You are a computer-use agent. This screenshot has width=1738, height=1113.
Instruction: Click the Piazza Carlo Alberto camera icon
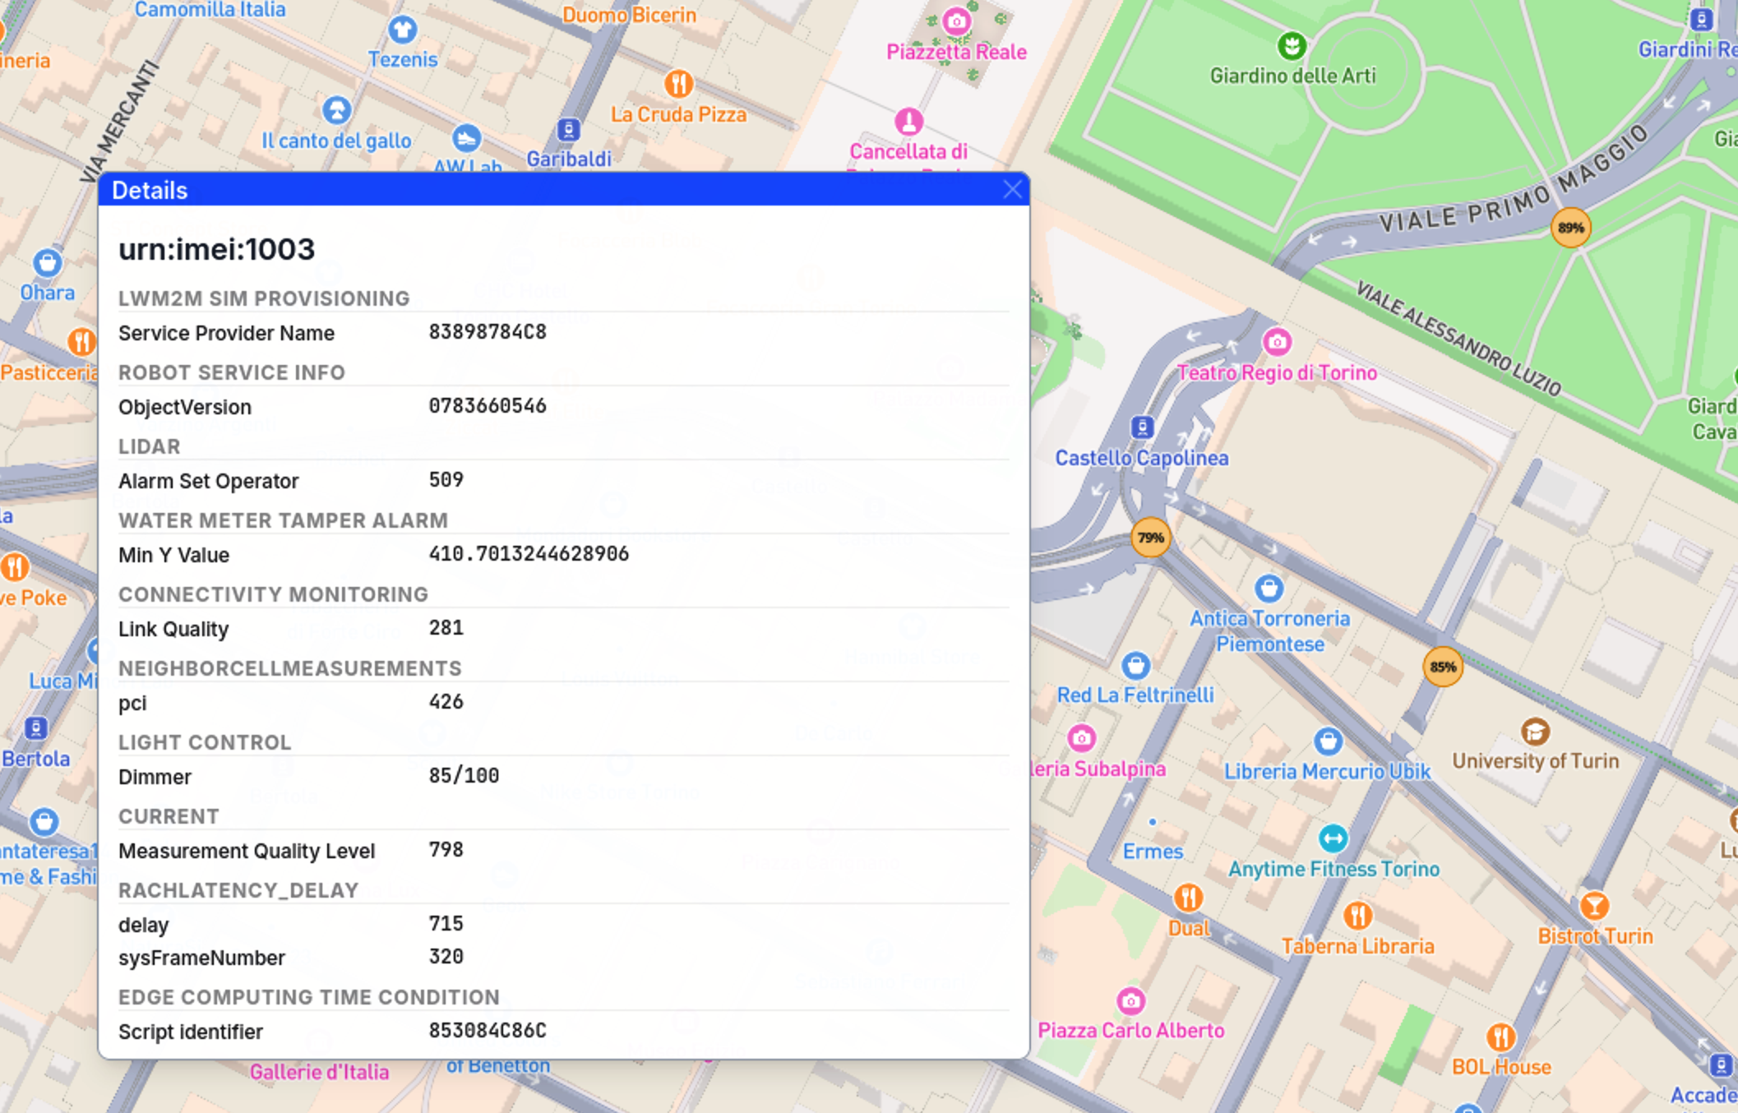coord(1131,1000)
